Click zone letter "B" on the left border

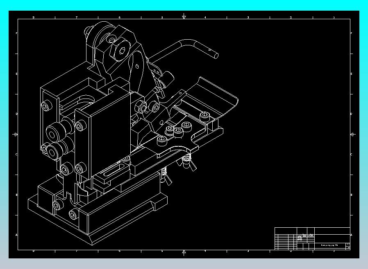click(x=16, y=195)
